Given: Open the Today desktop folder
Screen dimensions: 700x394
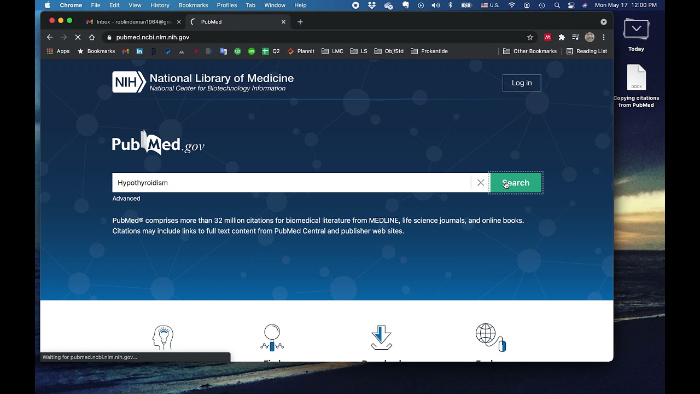Looking at the screenshot, I should coord(636,36).
